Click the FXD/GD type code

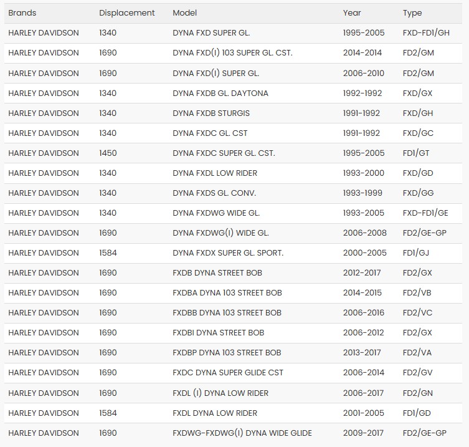pos(418,173)
